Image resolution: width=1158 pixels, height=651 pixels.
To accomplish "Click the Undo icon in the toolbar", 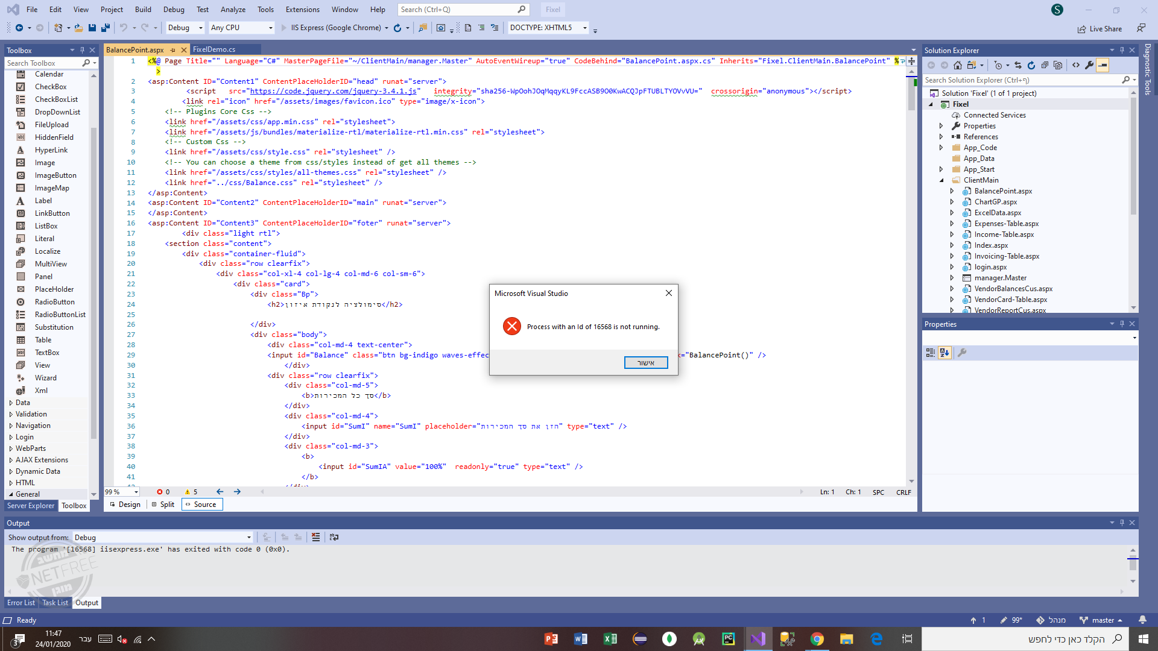I will (124, 28).
